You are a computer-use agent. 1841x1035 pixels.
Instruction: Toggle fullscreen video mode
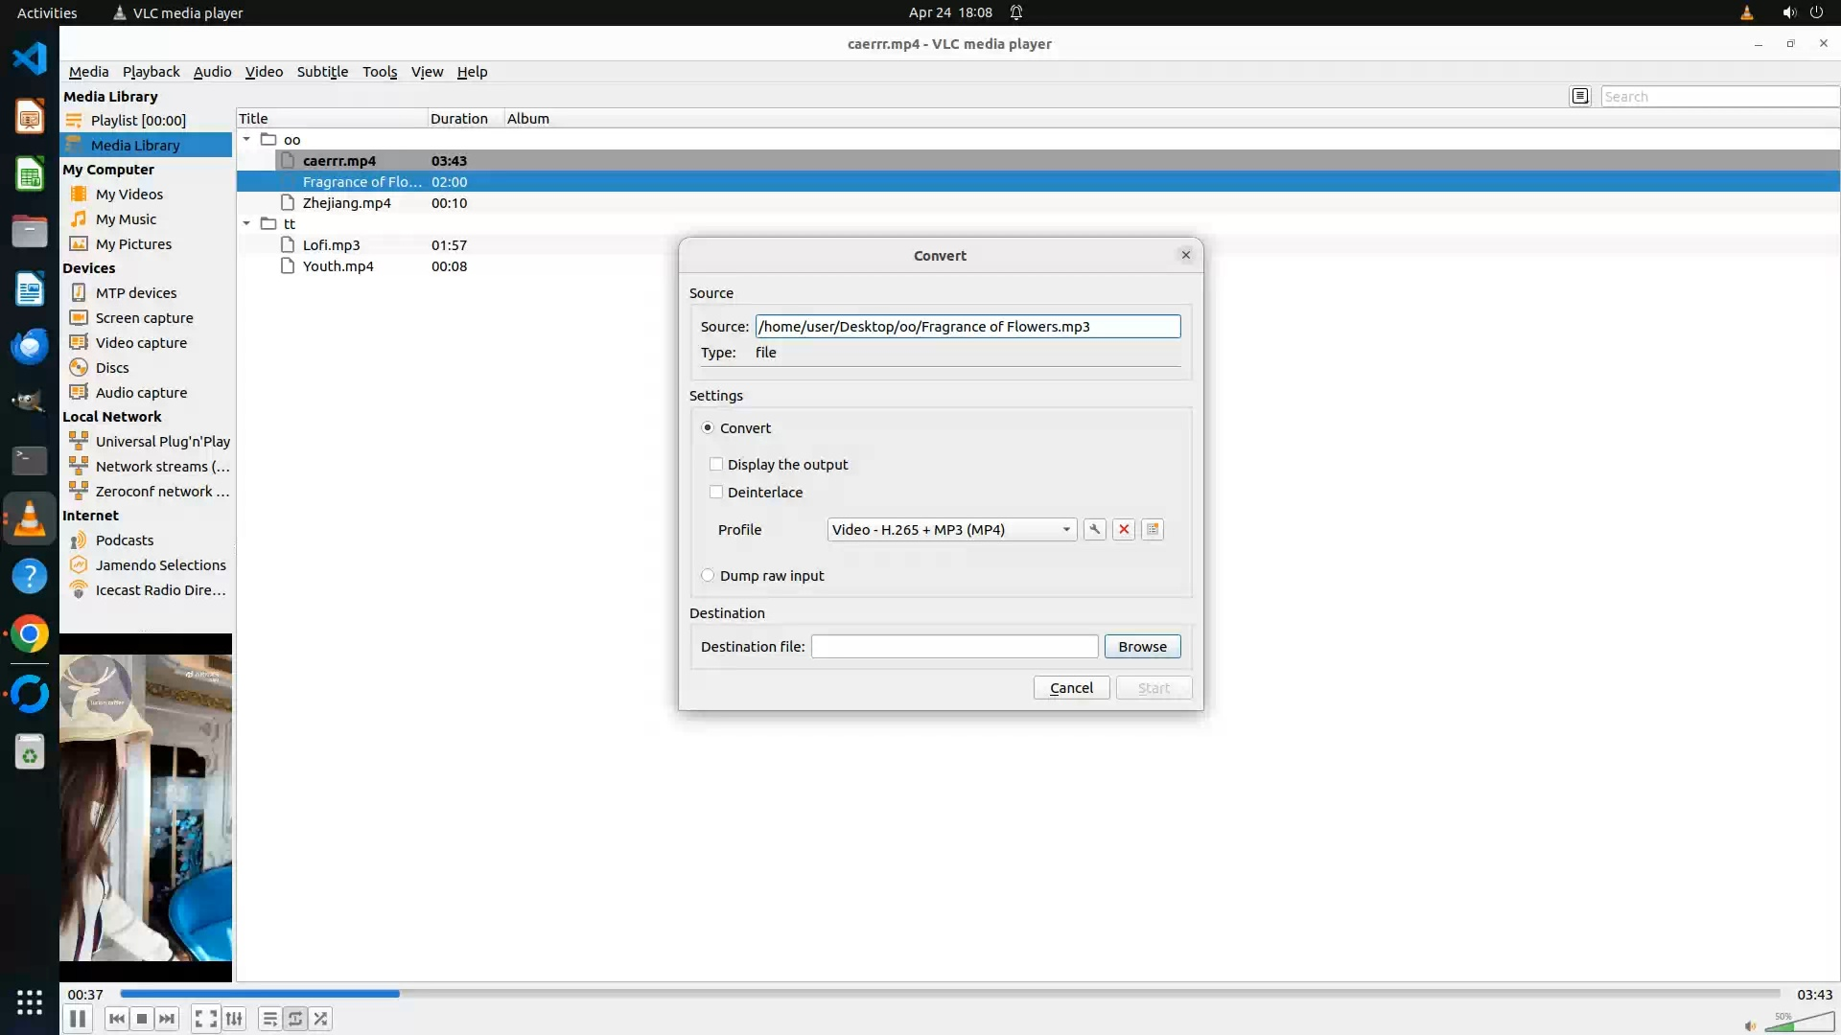pos(205,1019)
